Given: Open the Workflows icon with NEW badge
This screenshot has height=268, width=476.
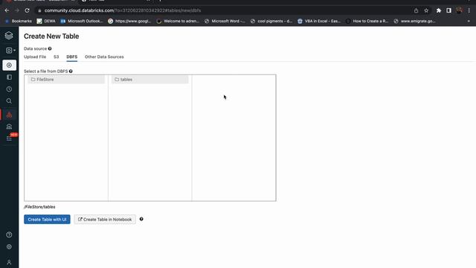Looking at the screenshot, I should [10, 138].
